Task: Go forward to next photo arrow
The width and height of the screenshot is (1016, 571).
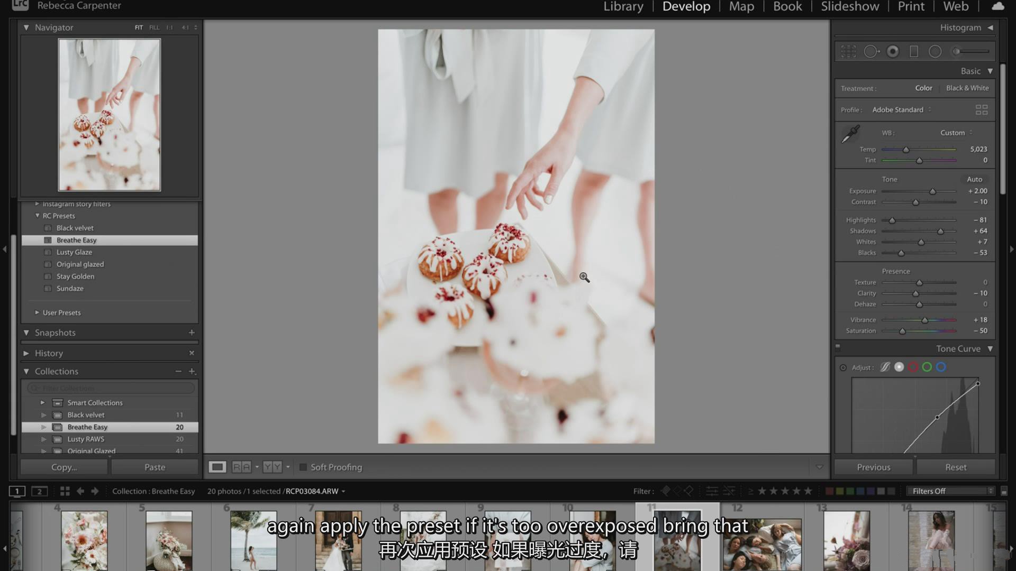Action: (95, 491)
